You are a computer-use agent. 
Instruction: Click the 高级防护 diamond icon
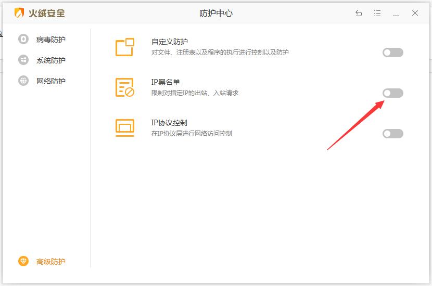[23, 261]
